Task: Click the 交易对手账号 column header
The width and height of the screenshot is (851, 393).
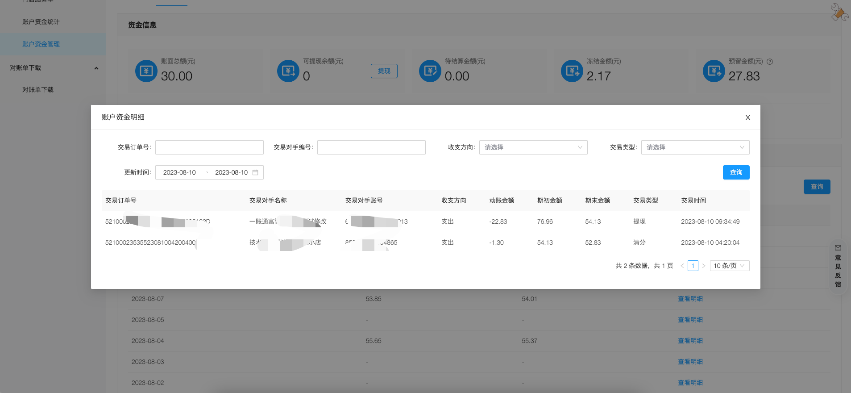Action: pyautogui.click(x=364, y=201)
